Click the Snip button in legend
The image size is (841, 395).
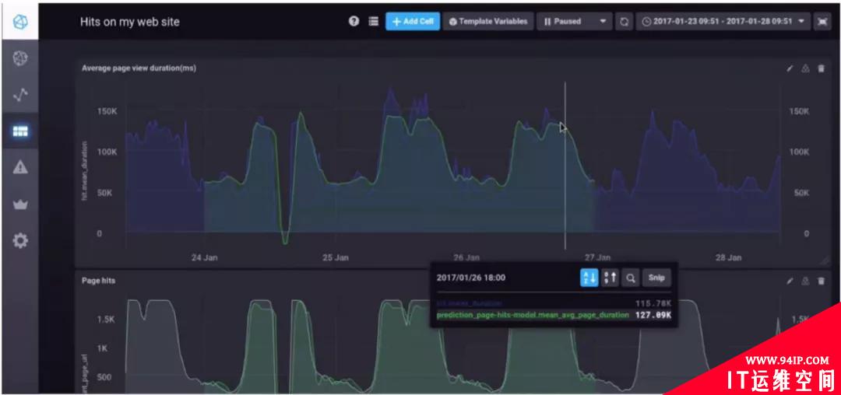coord(656,278)
